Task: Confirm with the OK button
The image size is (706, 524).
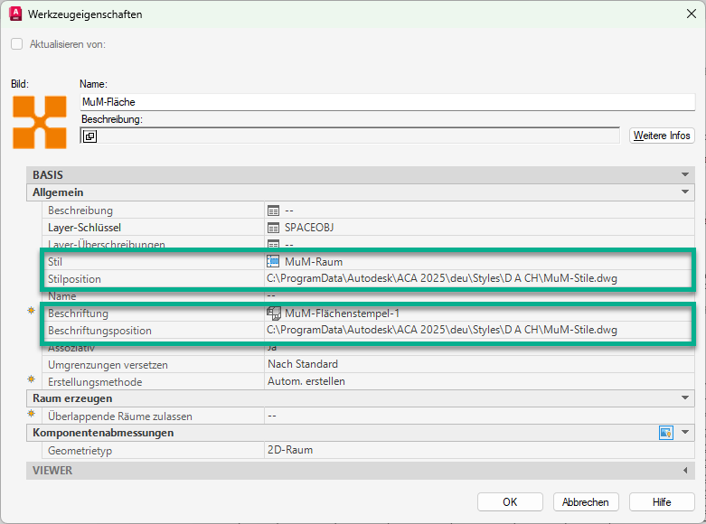Action: 510,502
